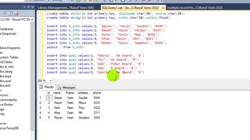
Task: Click 'create table skill' code line
Action: [x=116, y=14]
